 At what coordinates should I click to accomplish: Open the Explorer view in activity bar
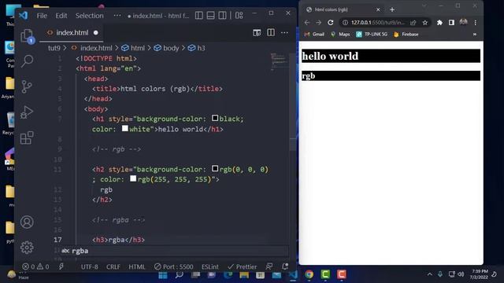27,35
